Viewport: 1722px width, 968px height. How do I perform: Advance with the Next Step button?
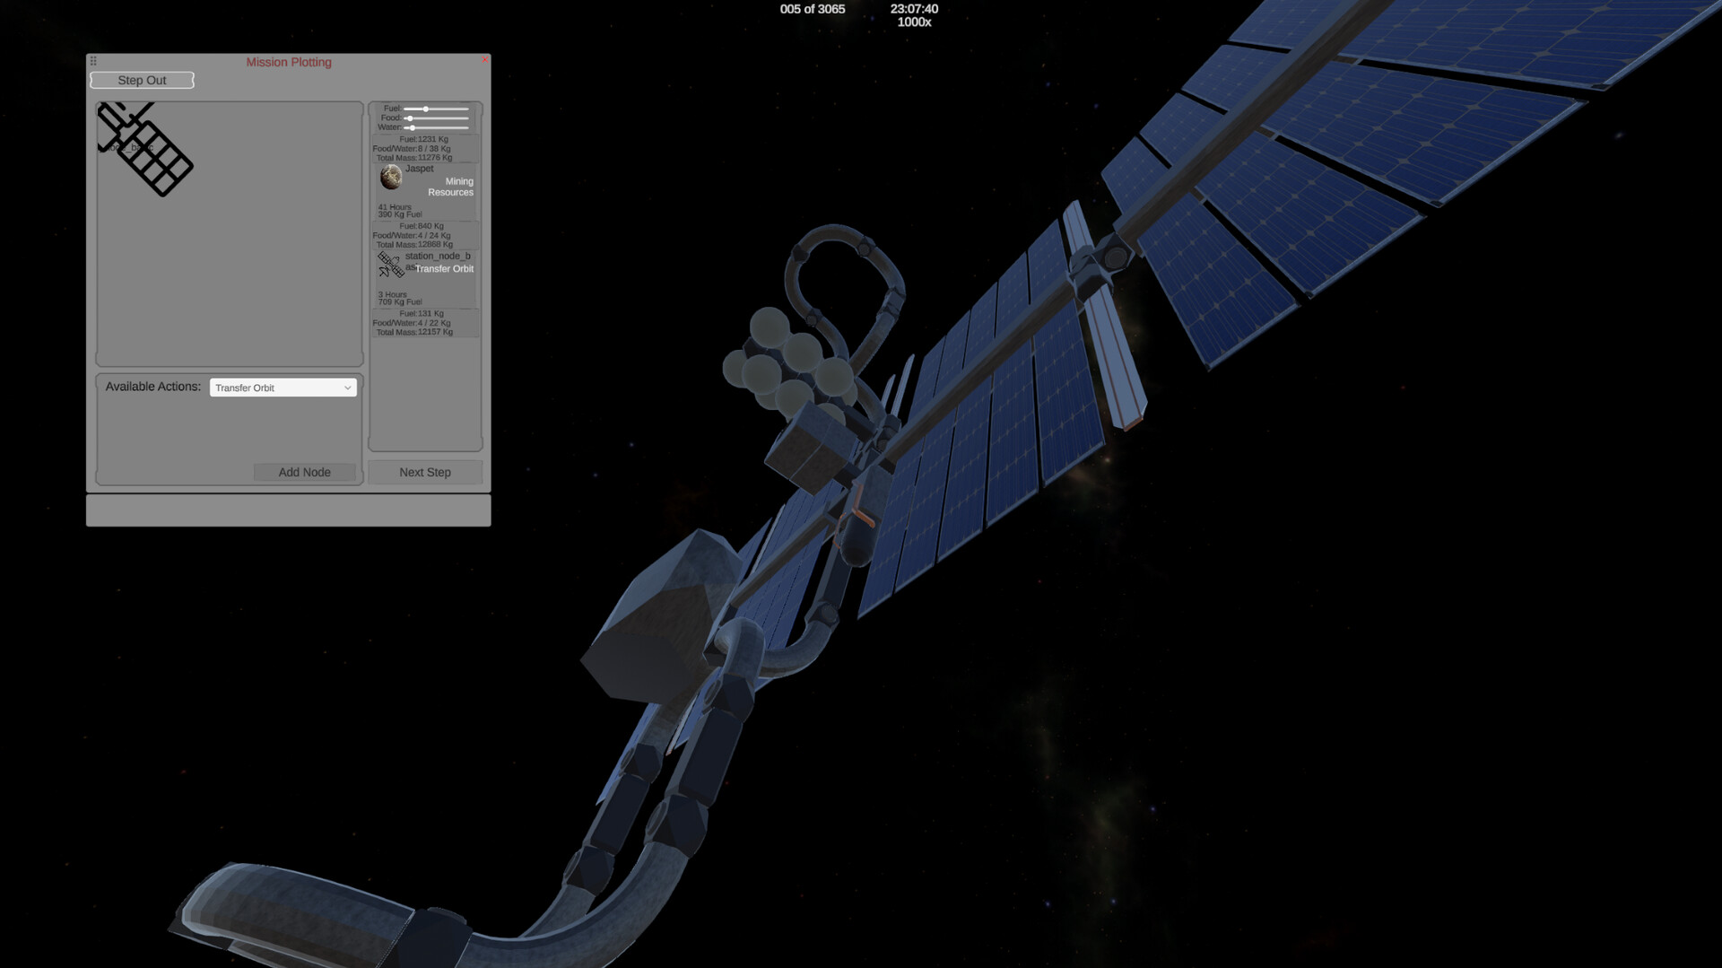424,472
